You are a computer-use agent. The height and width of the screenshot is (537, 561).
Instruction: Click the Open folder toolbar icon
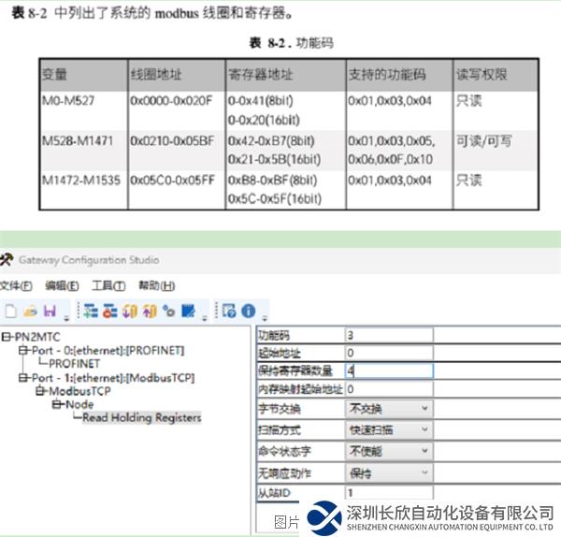click(29, 311)
